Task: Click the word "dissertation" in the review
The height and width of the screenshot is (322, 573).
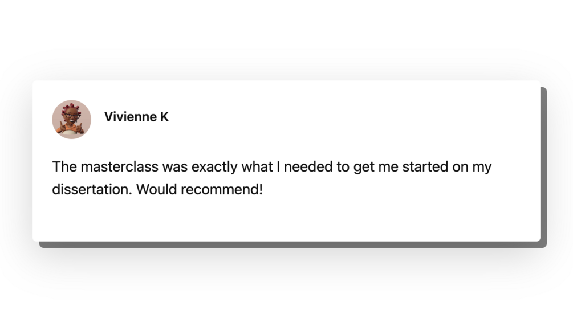Action: [91, 189]
